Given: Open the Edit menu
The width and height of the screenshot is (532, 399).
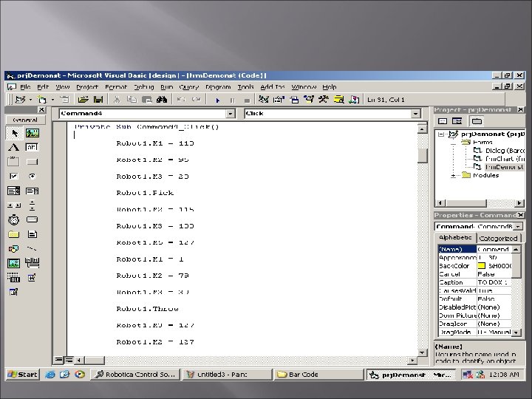Looking at the screenshot, I should coord(43,87).
